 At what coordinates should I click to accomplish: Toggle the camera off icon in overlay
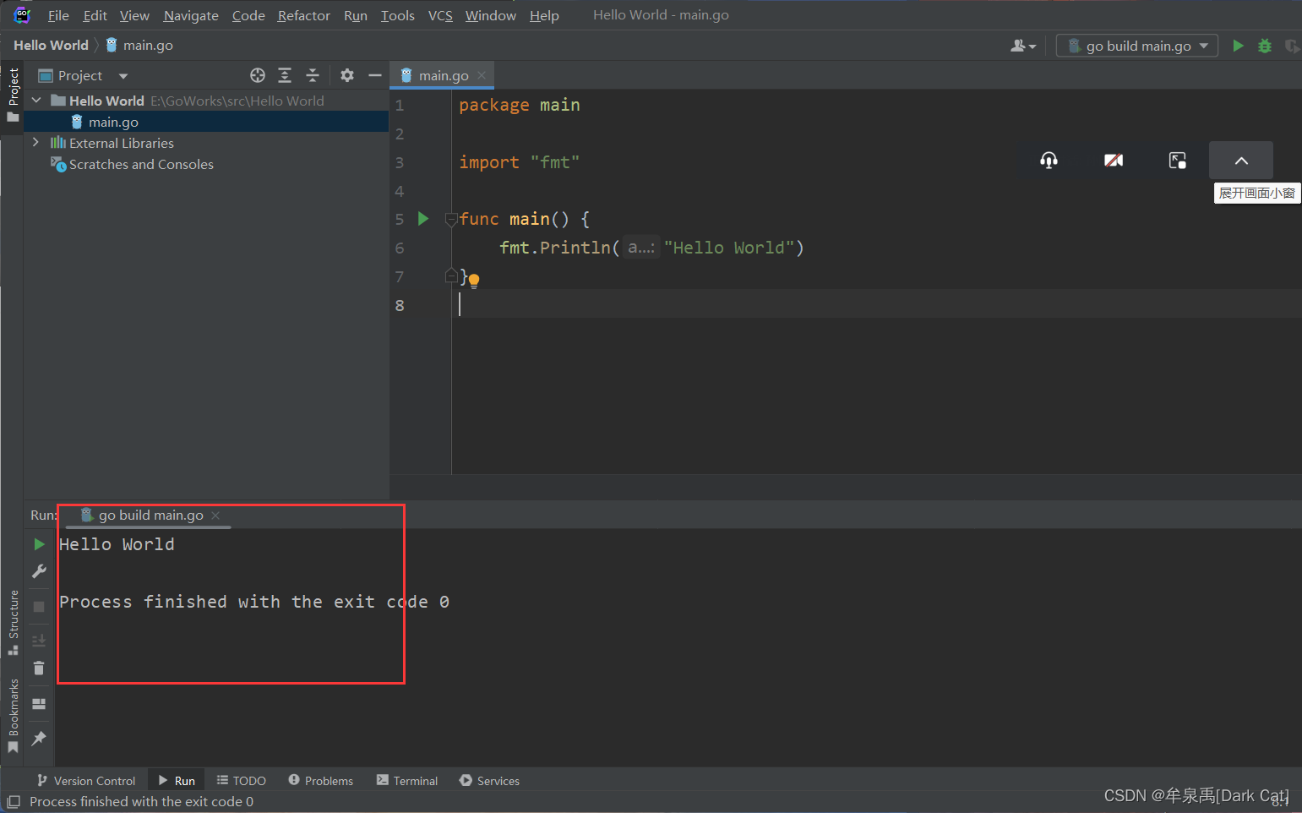(1114, 161)
